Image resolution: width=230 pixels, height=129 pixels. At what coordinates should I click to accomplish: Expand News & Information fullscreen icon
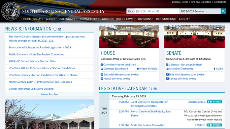point(55,29)
